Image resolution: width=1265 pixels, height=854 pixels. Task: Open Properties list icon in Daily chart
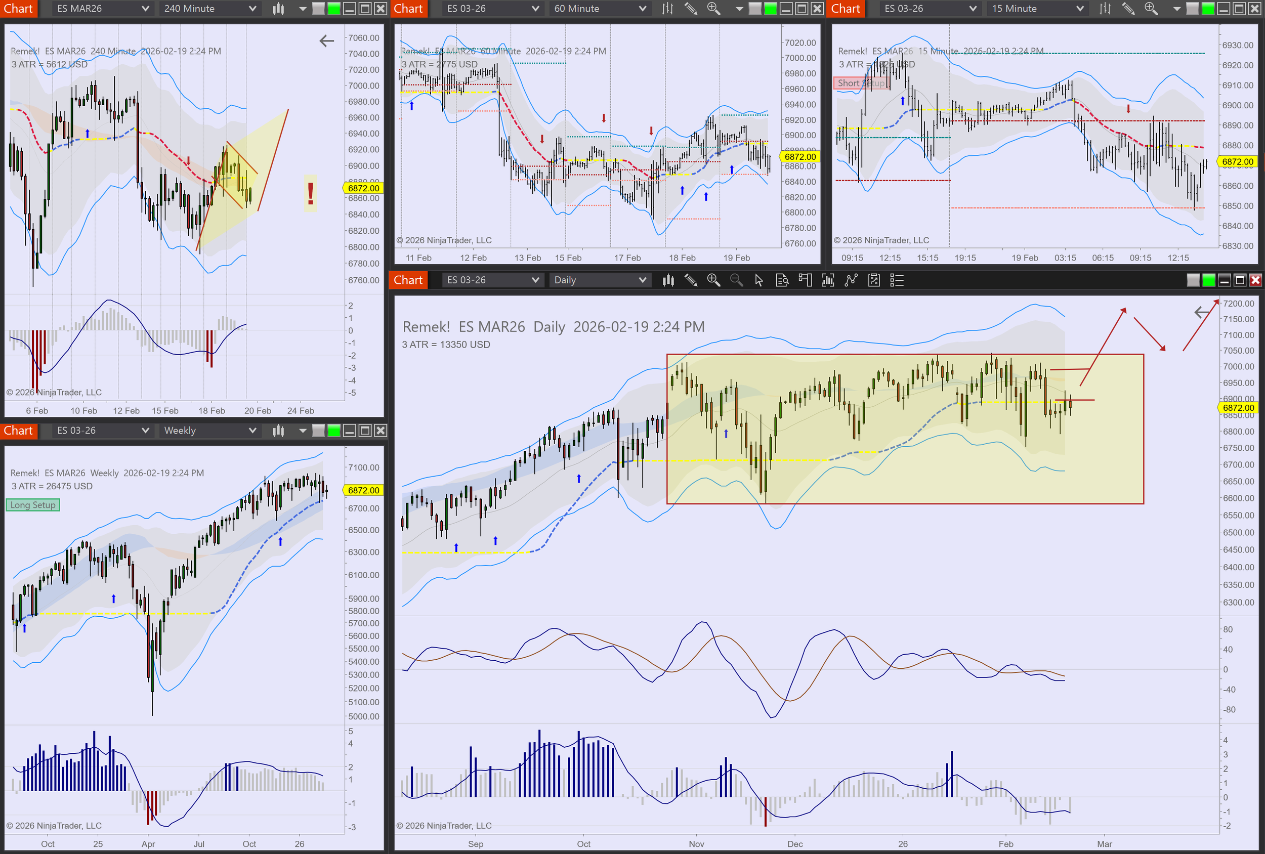(897, 280)
